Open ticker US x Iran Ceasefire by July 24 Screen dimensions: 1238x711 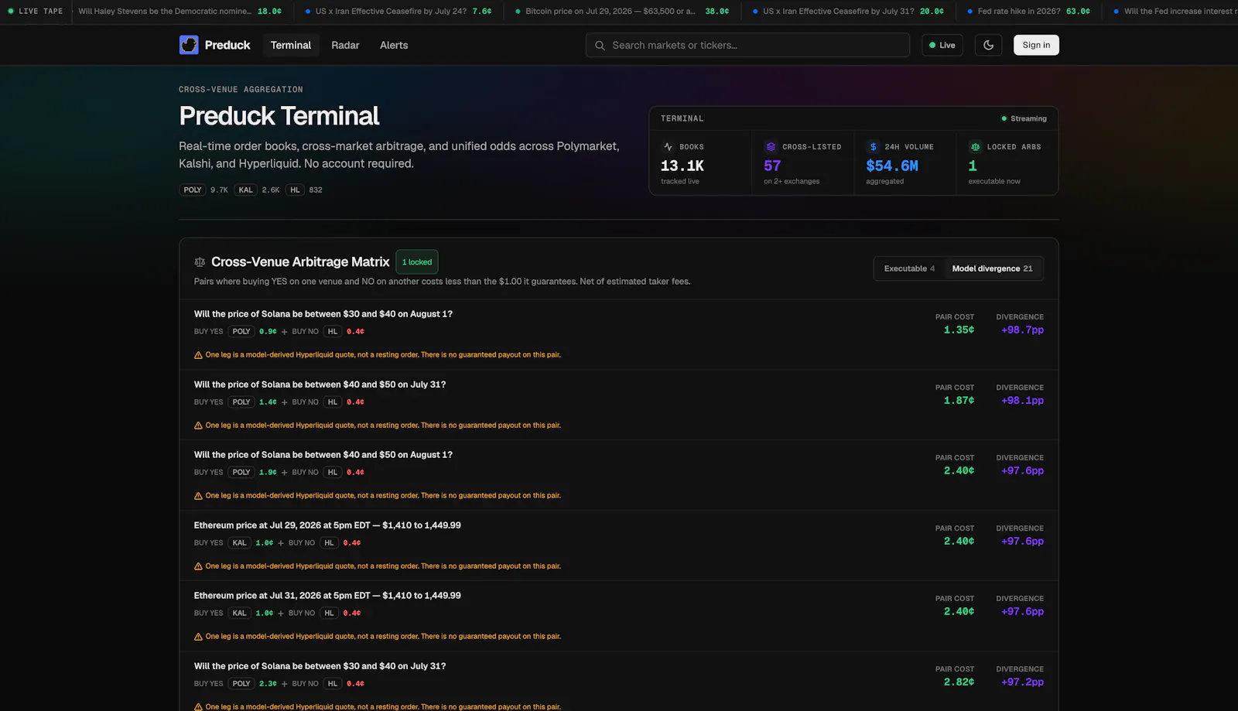click(398, 12)
